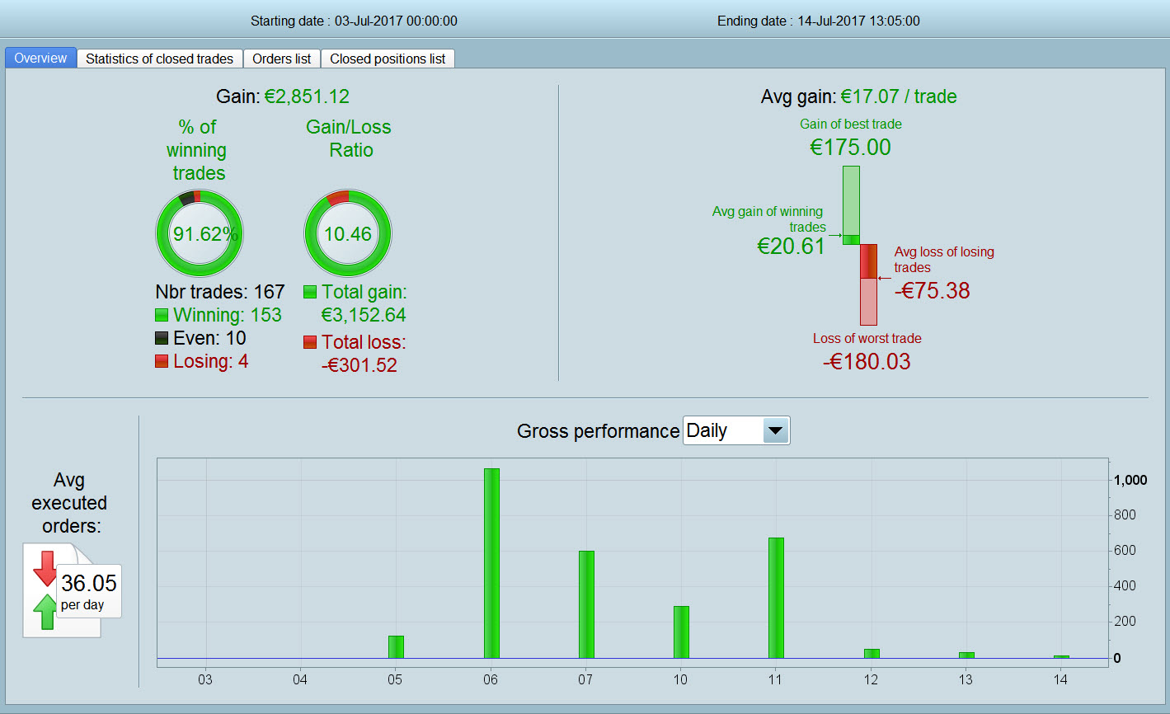Select the small chart bar for day 12
Viewport: 1170px width, 714px height.
pos(872,654)
